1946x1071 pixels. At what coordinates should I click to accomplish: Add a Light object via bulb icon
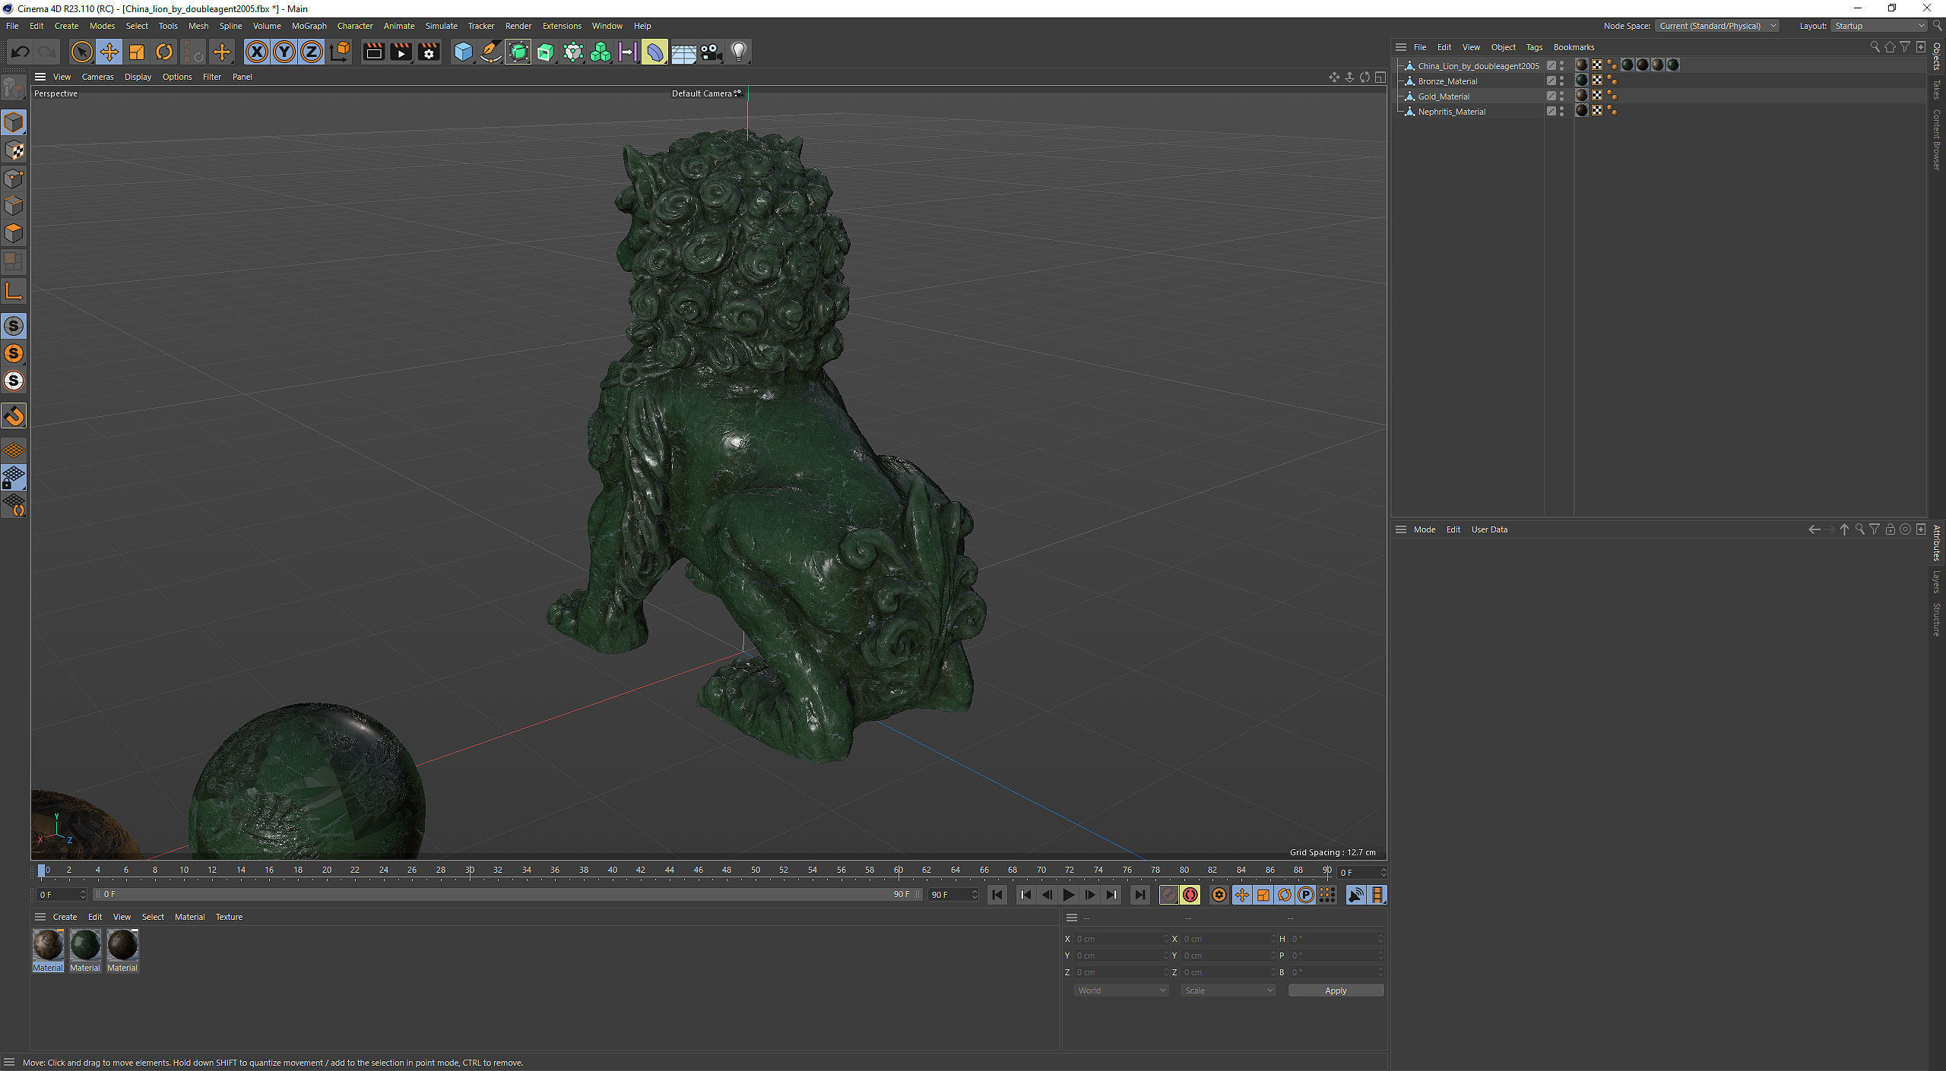pos(738,52)
